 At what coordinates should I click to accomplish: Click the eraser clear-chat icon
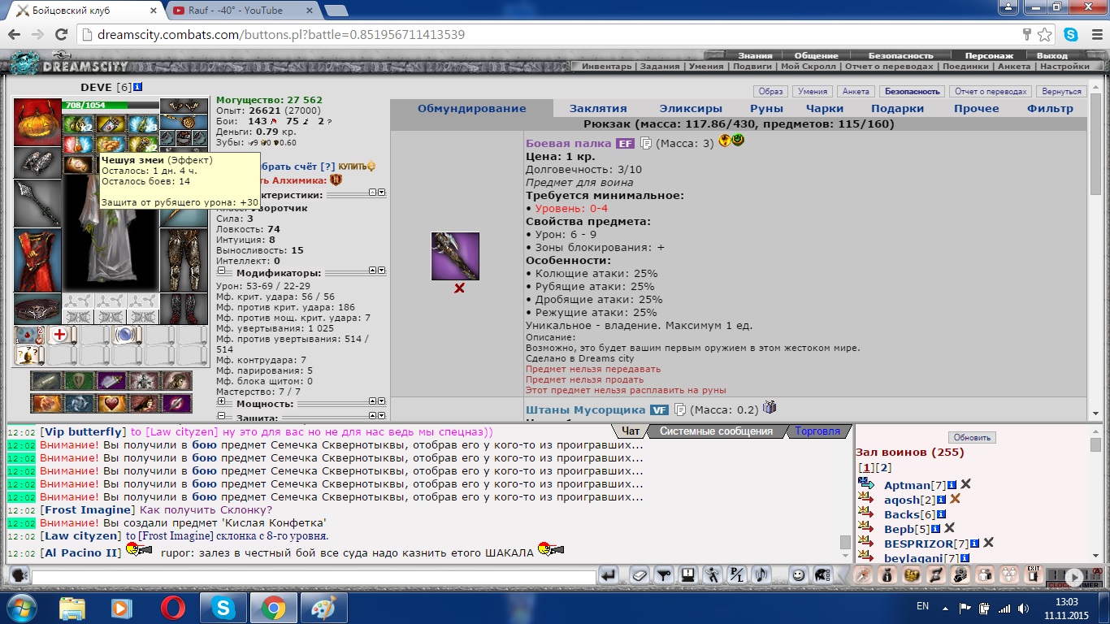point(640,575)
